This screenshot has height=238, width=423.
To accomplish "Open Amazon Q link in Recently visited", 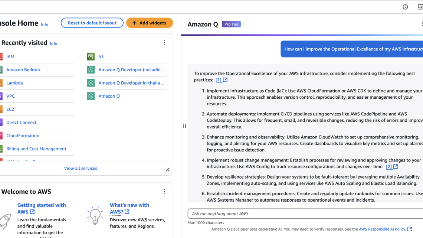I will [x=109, y=96].
